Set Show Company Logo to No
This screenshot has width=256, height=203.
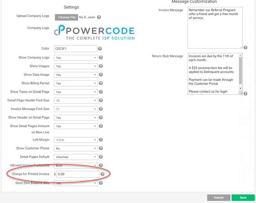[76, 57]
